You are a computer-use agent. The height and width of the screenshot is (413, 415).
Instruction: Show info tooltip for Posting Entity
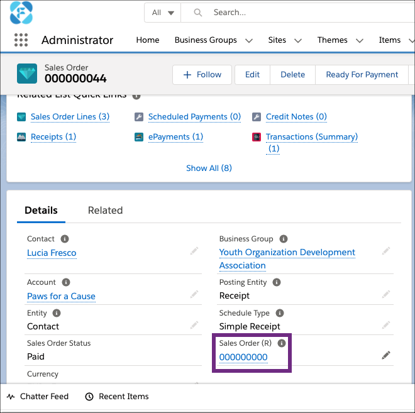[277, 282]
